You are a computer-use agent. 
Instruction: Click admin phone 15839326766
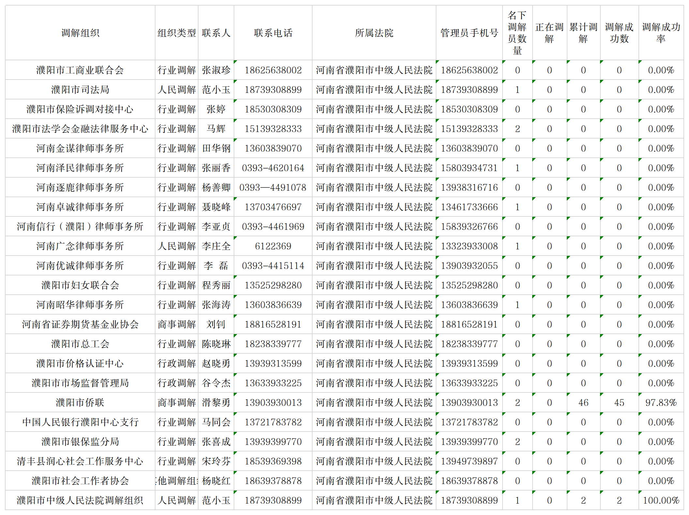point(469,227)
